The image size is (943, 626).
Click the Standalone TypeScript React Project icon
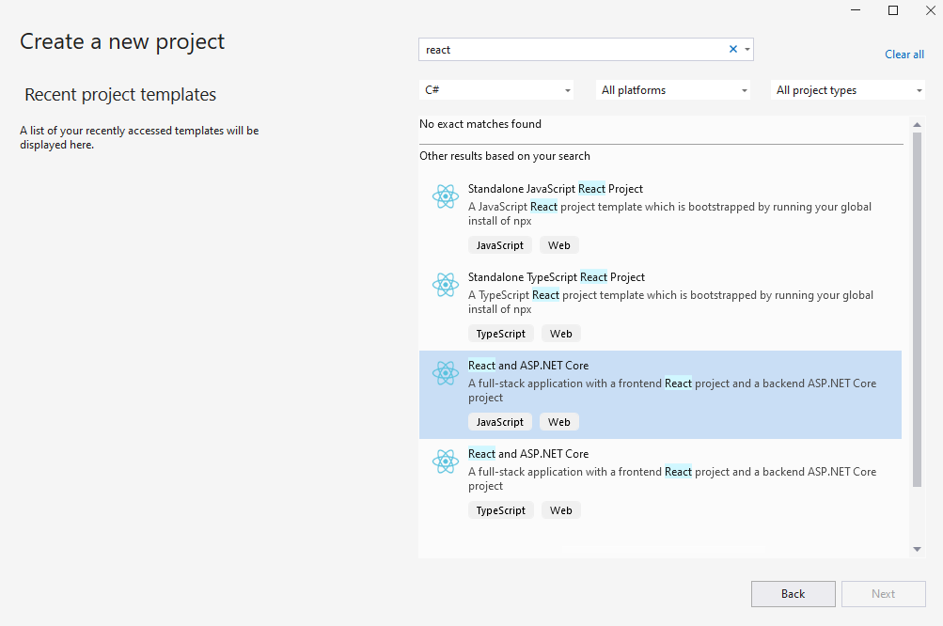click(x=445, y=285)
